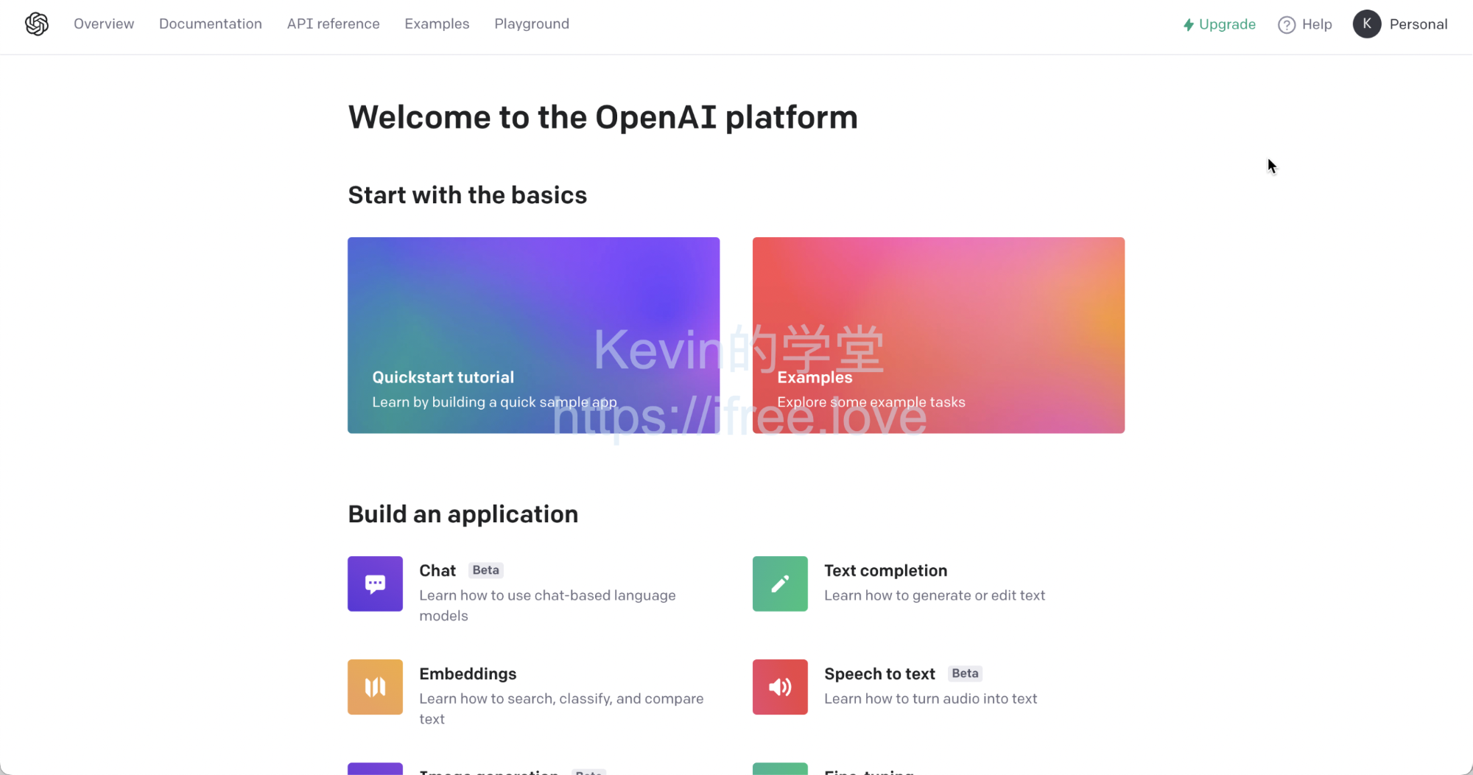Screen dimensions: 1473x775
Task: Open the Help menu text
Action: 1317,24
